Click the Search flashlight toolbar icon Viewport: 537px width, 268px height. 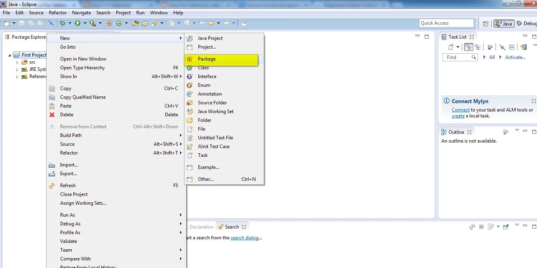(154, 23)
